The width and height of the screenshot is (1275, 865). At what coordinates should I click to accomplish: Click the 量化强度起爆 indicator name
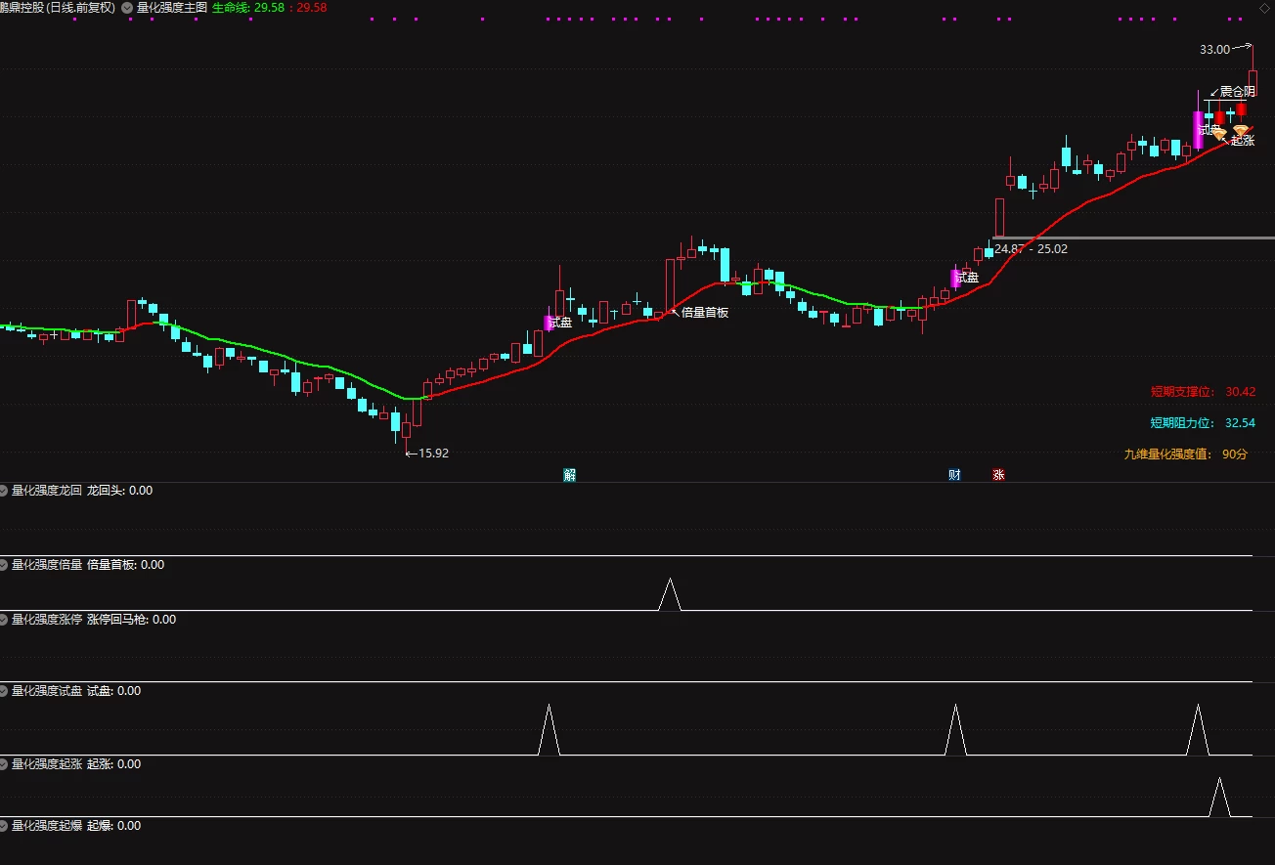coord(47,826)
